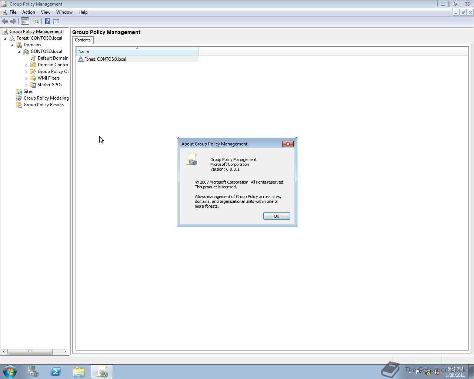Select the Group Policy Results label

tap(44, 105)
